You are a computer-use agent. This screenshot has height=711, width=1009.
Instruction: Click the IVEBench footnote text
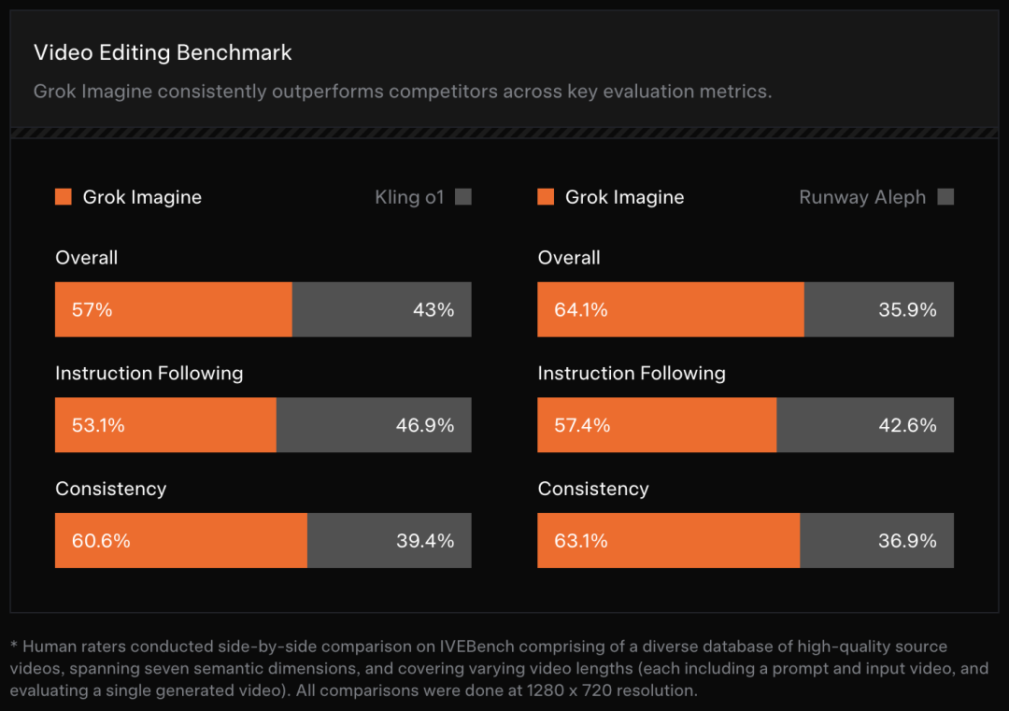499,669
